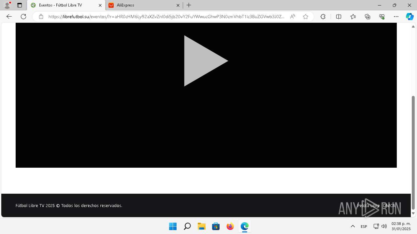417x234 pixels.
Task: Refresh the current page
Action: pos(23,17)
